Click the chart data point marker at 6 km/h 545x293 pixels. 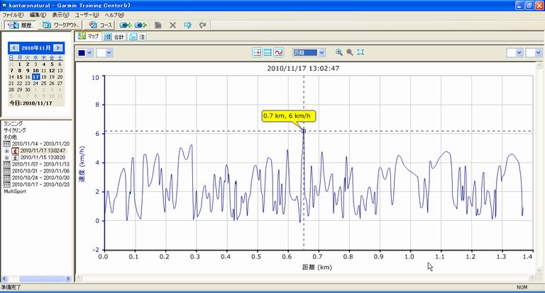pos(304,131)
